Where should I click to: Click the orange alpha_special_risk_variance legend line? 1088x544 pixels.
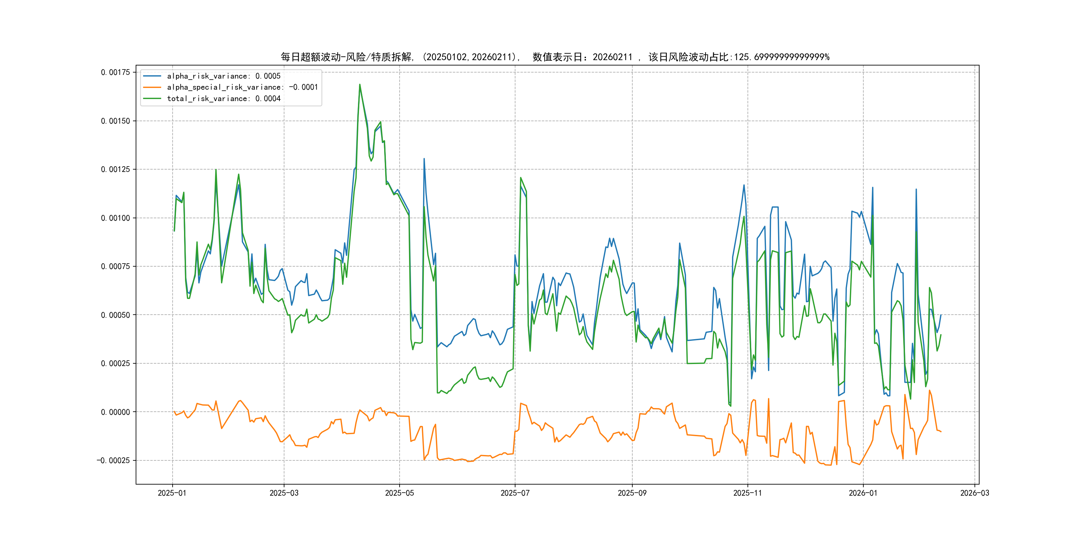tap(152, 87)
